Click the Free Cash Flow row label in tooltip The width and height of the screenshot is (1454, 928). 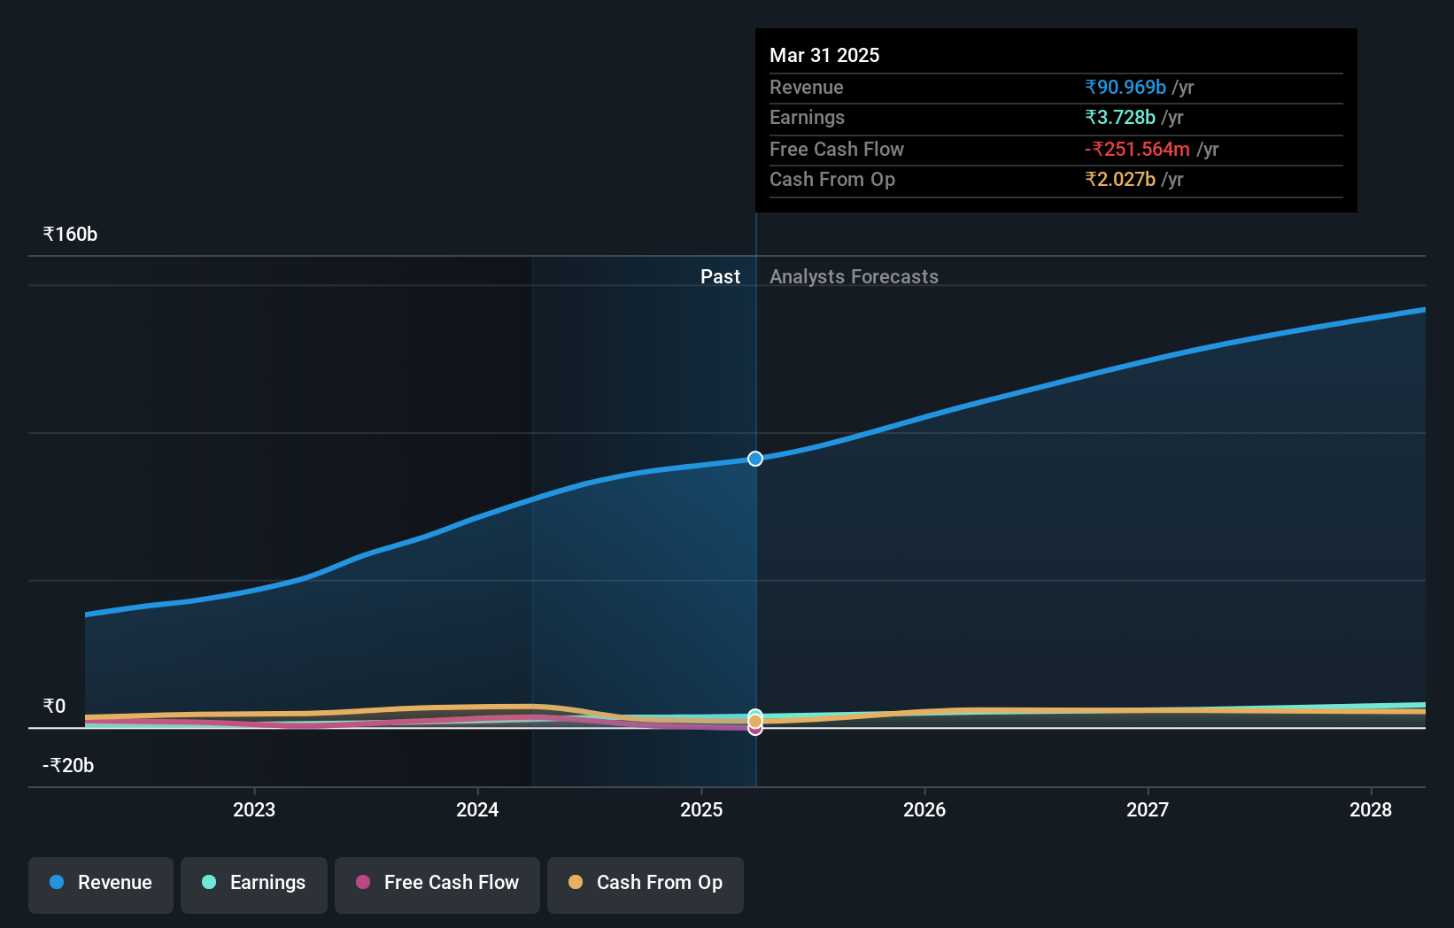pyautogui.click(x=837, y=149)
